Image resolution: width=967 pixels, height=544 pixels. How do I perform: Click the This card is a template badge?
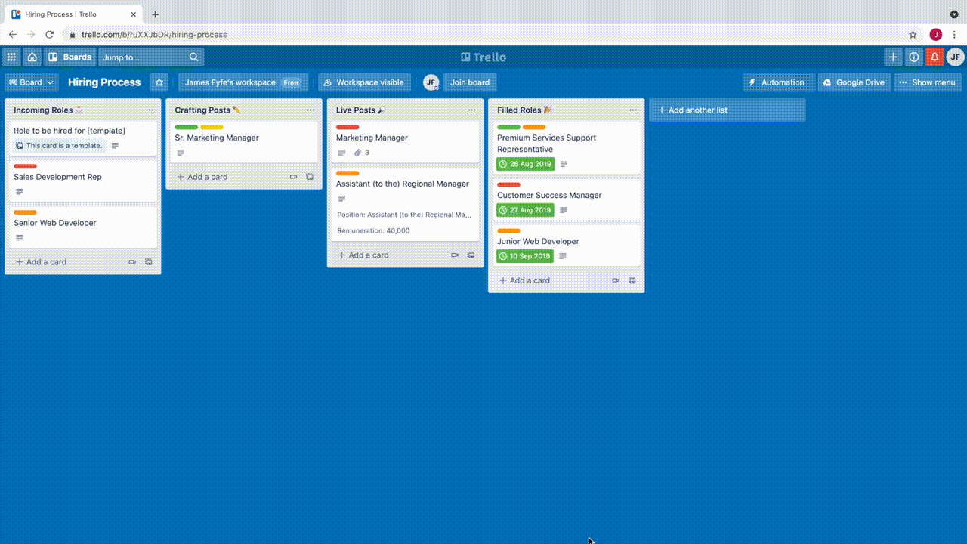tap(59, 145)
